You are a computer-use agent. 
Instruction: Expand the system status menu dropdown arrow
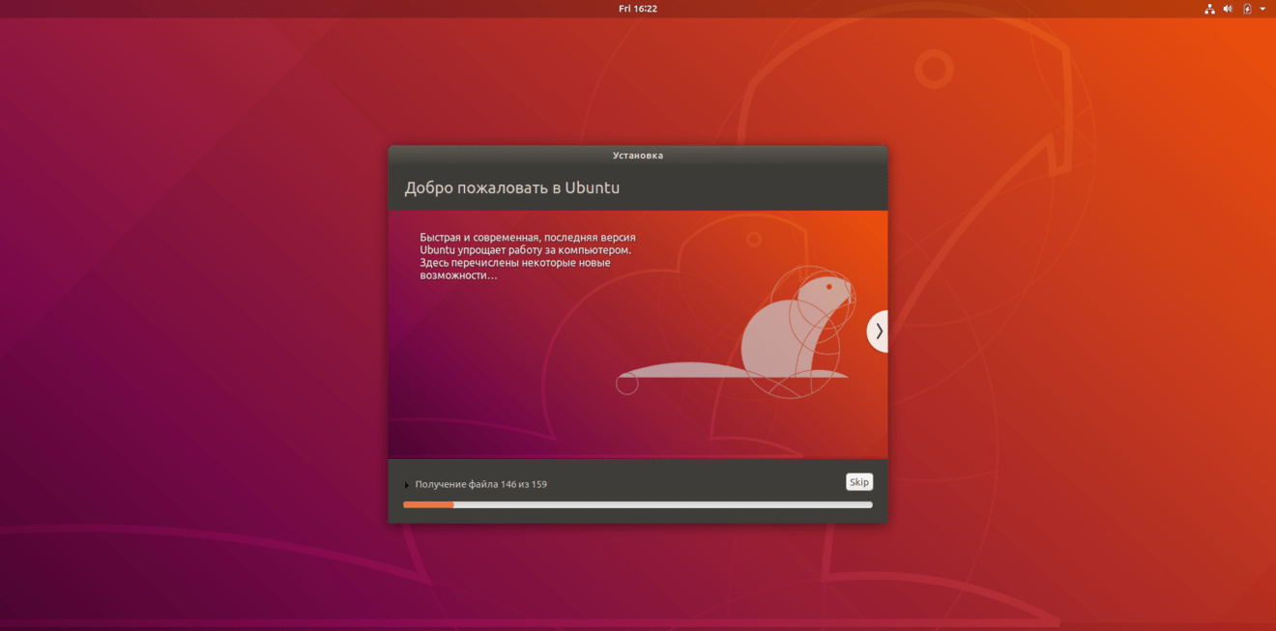1261,9
